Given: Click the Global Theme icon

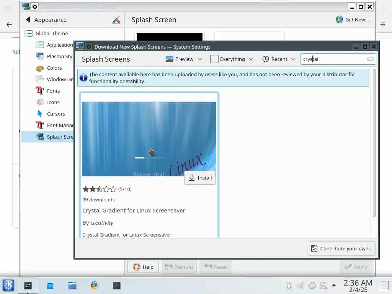Looking at the screenshot, I should click(x=28, y=34).
